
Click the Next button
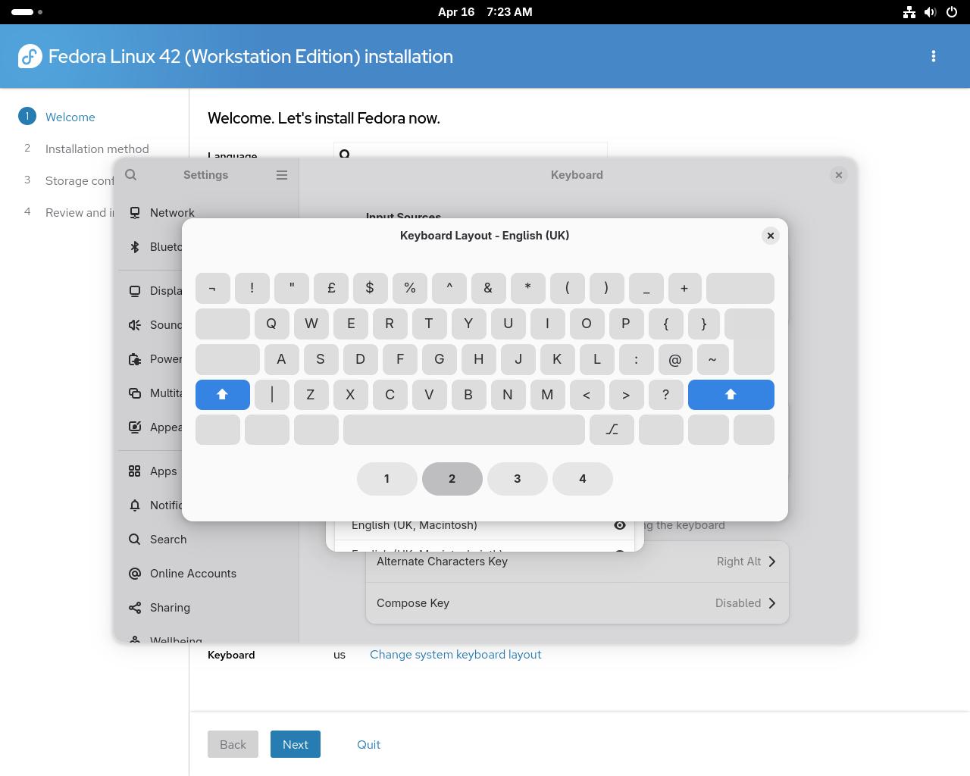296,744
